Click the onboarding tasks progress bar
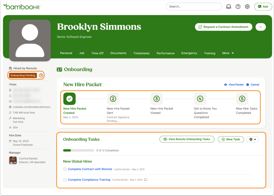 79,150
